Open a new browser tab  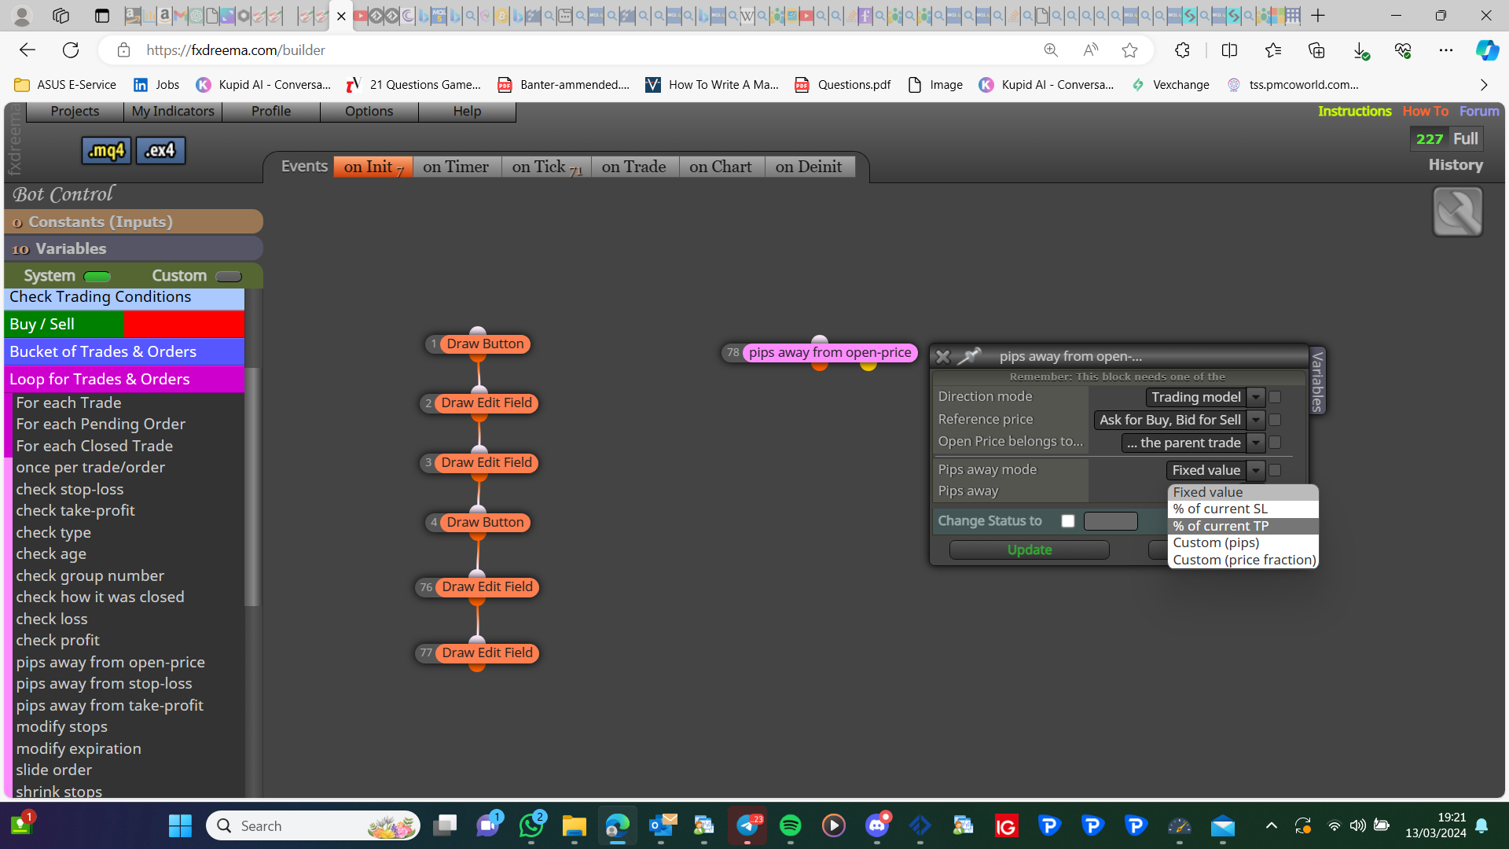1318,15
